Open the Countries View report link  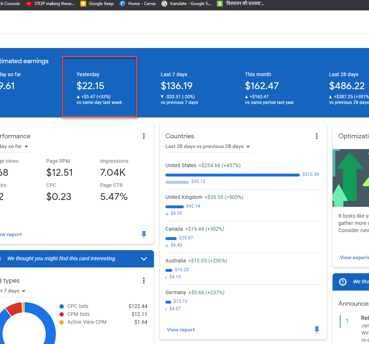point(181,330)
